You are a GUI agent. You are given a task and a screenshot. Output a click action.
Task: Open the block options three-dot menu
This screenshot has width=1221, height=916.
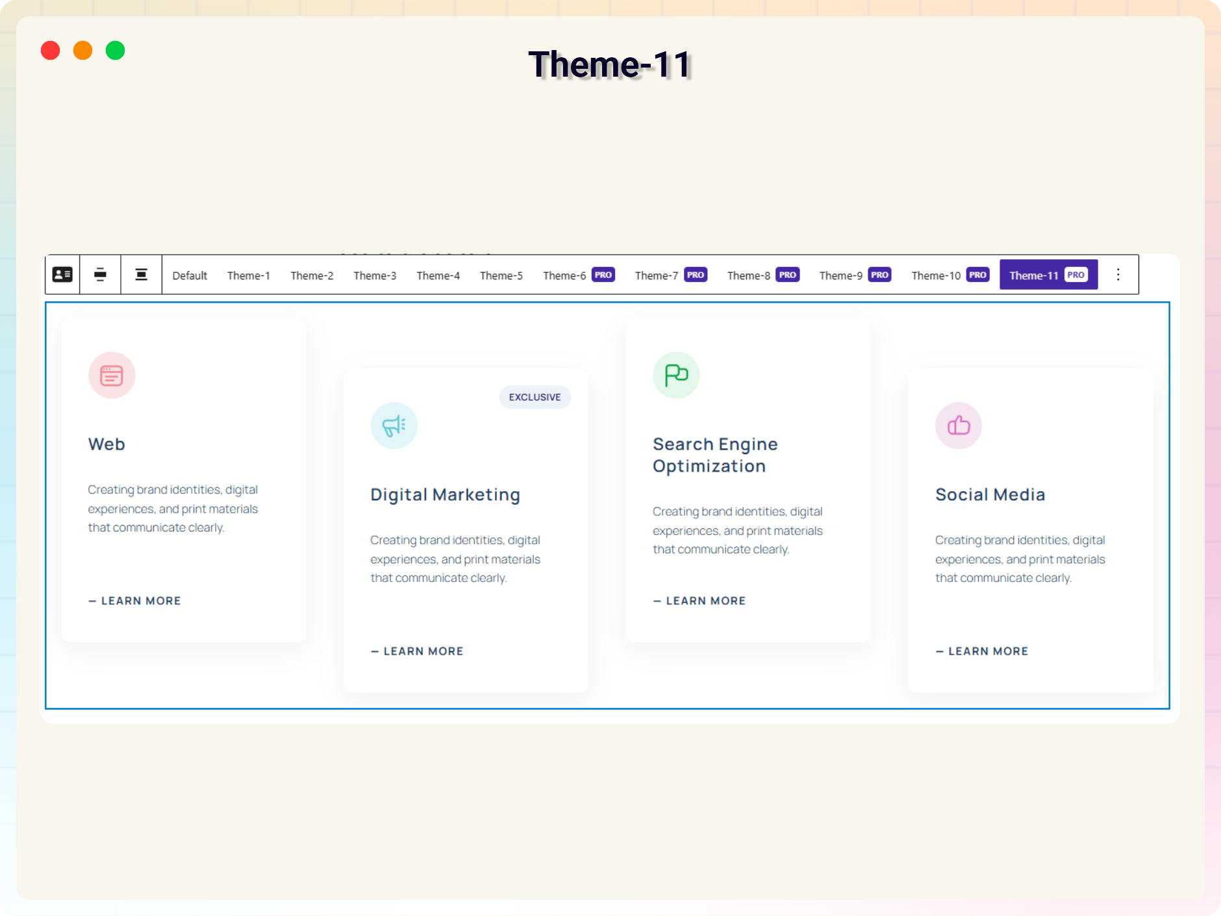tap(1118, 275)
